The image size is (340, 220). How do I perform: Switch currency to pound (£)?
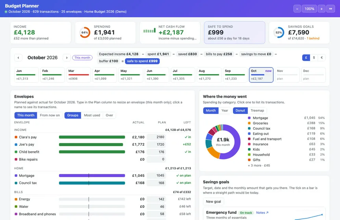[x=306, y=58]
